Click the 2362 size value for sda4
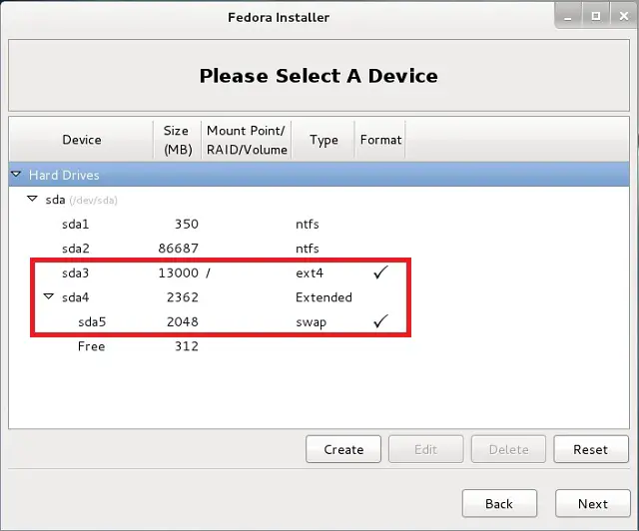This screenshot has height=531, width=639. point(183,297)
